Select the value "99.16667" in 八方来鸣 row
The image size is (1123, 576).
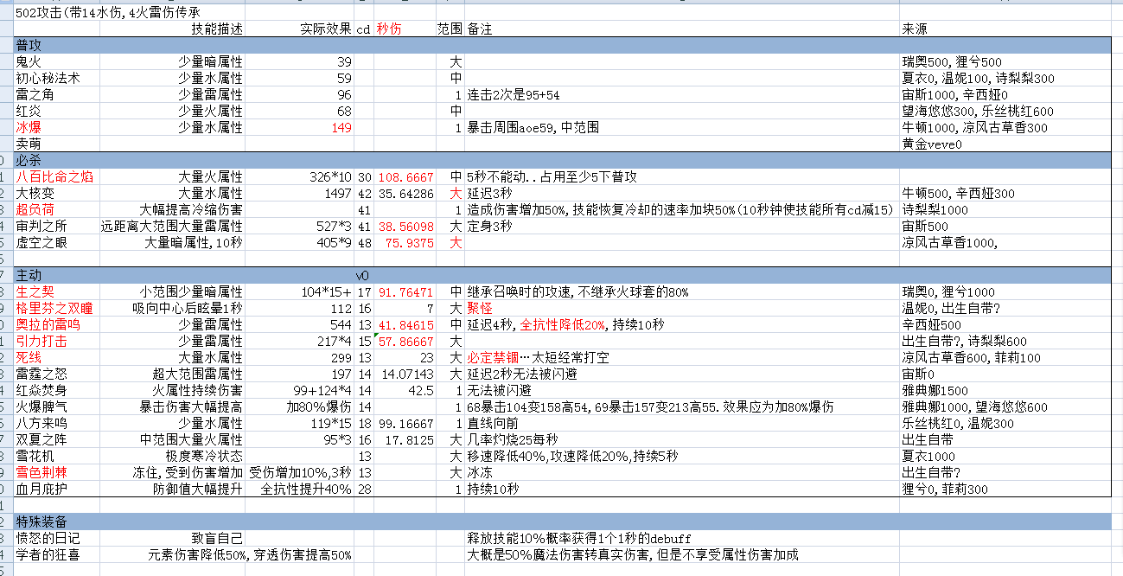coord(405,423)
